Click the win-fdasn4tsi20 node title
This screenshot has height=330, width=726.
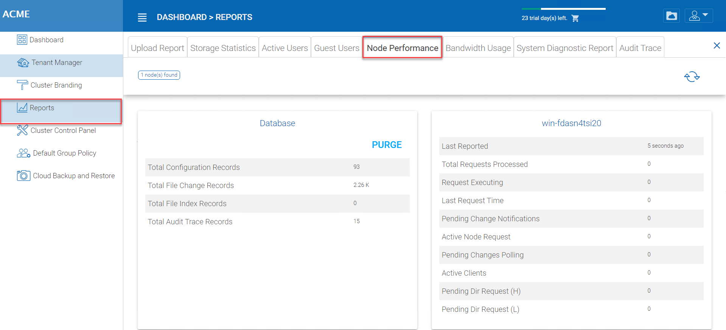coord(571,123)
